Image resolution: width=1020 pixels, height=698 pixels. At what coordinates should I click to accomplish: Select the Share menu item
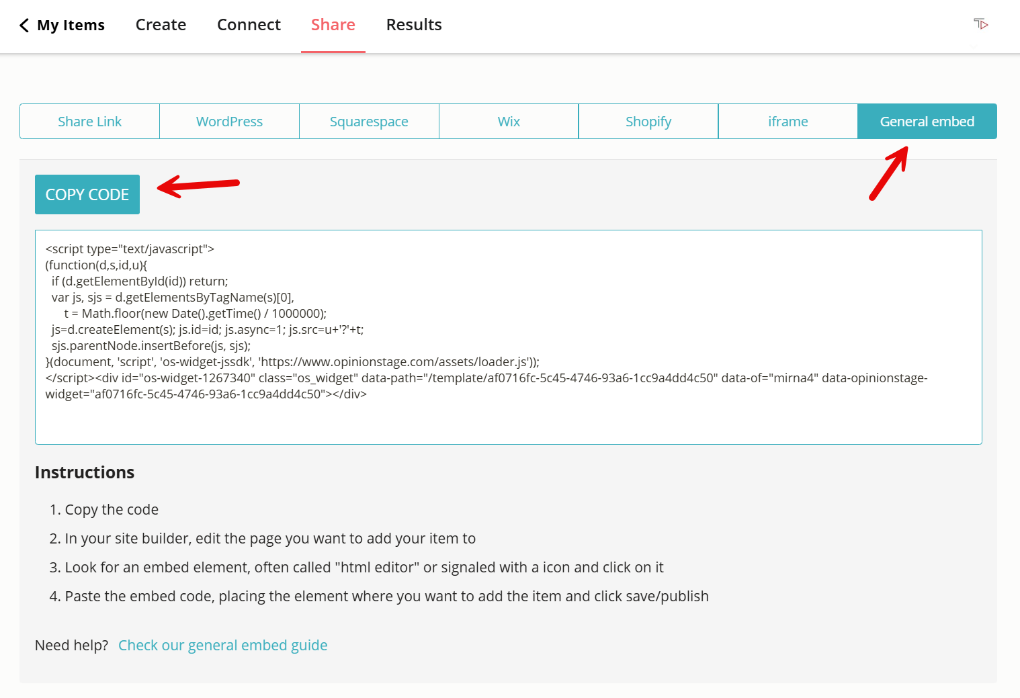pyautogui.click(x=333, y=25)
